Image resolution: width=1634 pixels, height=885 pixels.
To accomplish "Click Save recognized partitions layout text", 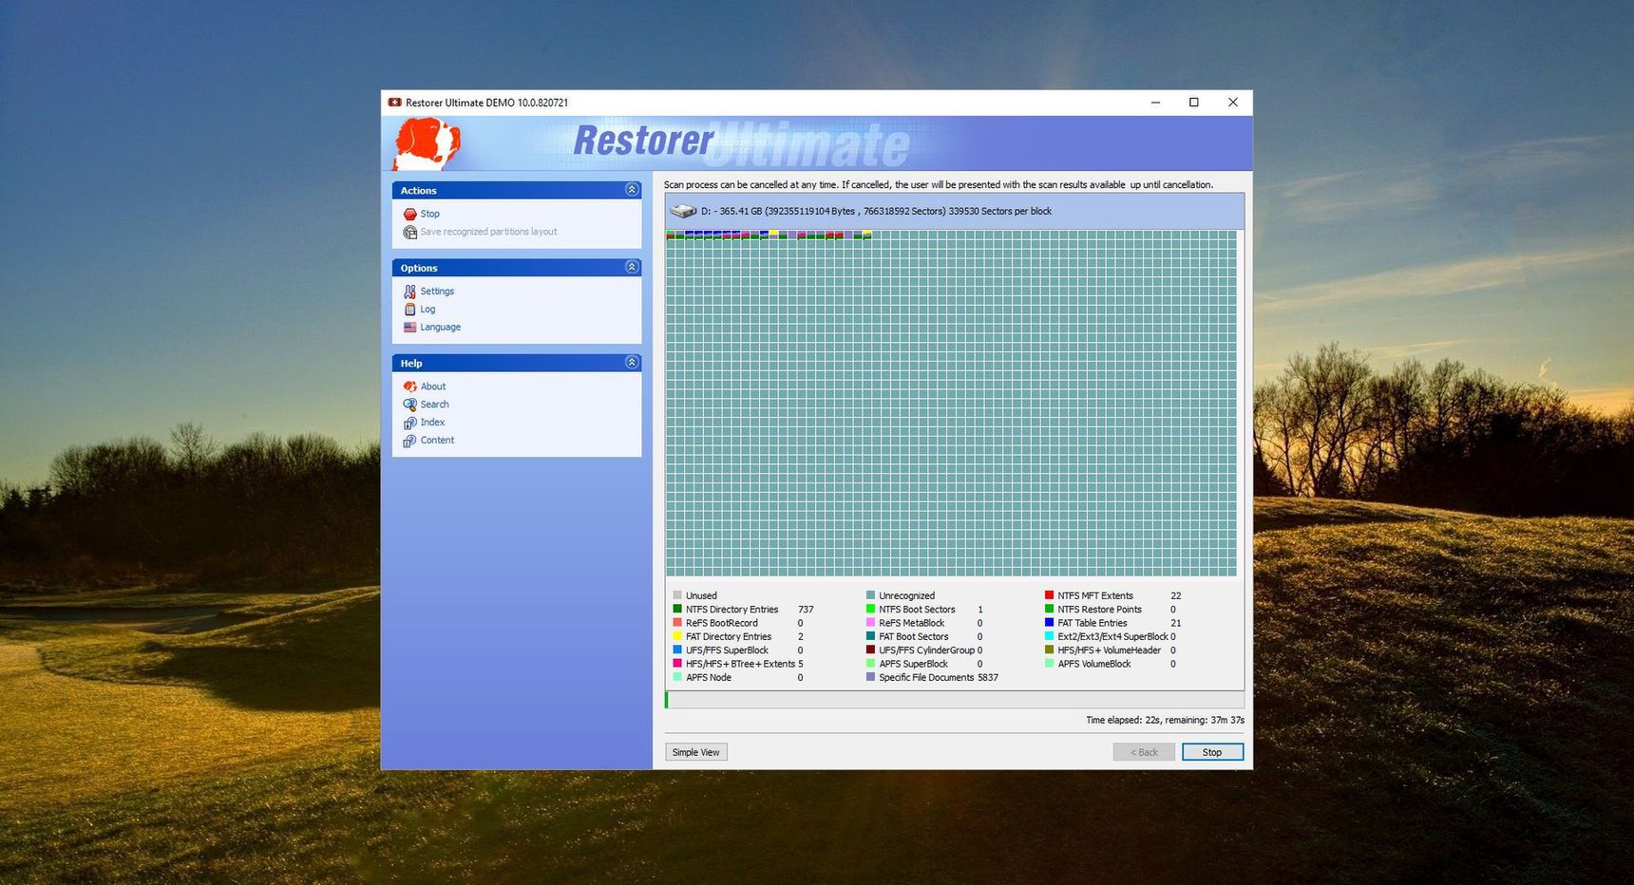I will point(488,232).
